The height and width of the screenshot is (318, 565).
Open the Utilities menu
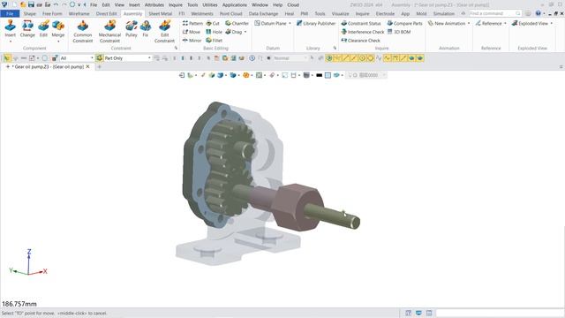click(x=210, y=4)
